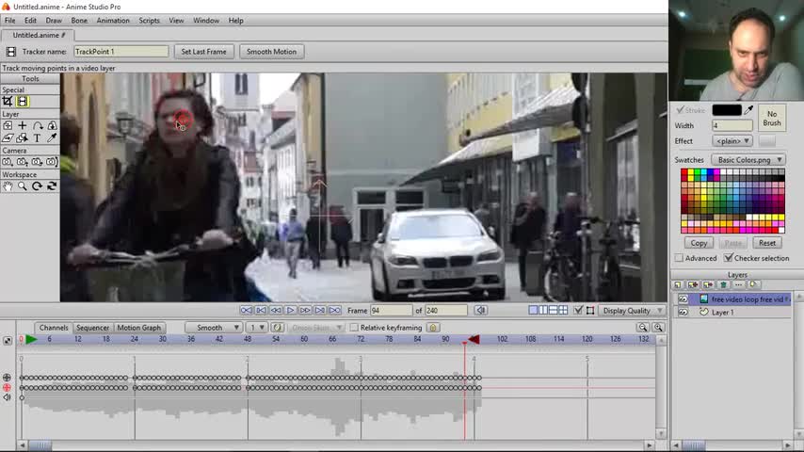This screenshot has width=804, height=452.
Task: Switch to the Sequencer tab
Action: coord(93,328)
